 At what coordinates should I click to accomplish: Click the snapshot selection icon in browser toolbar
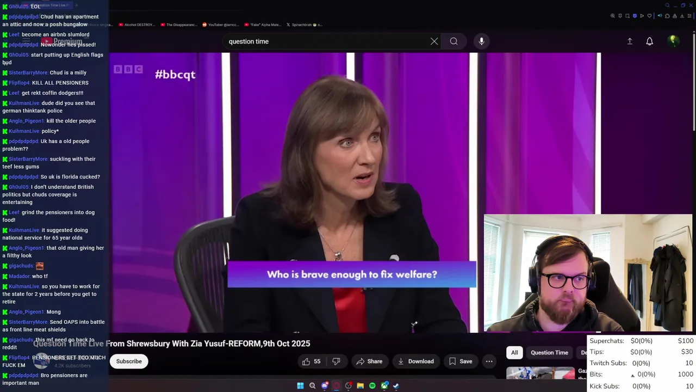(x=627, y=16)
